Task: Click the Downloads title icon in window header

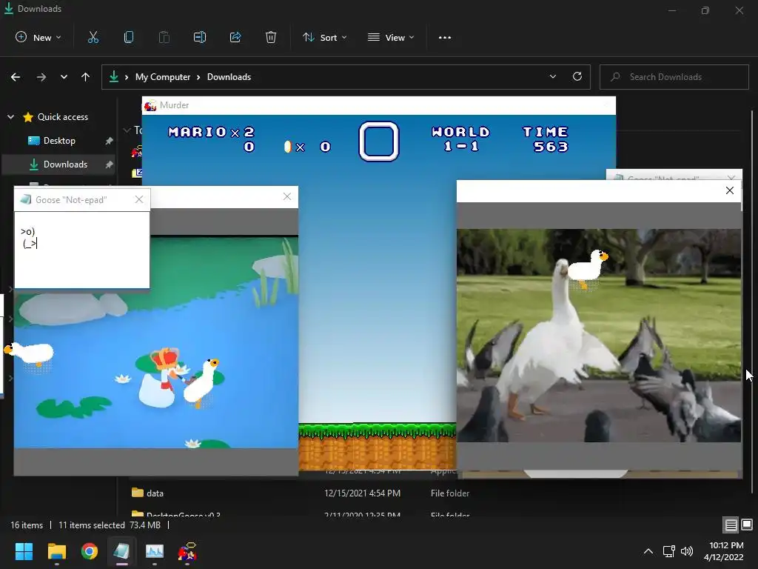Action: point(9,8)
